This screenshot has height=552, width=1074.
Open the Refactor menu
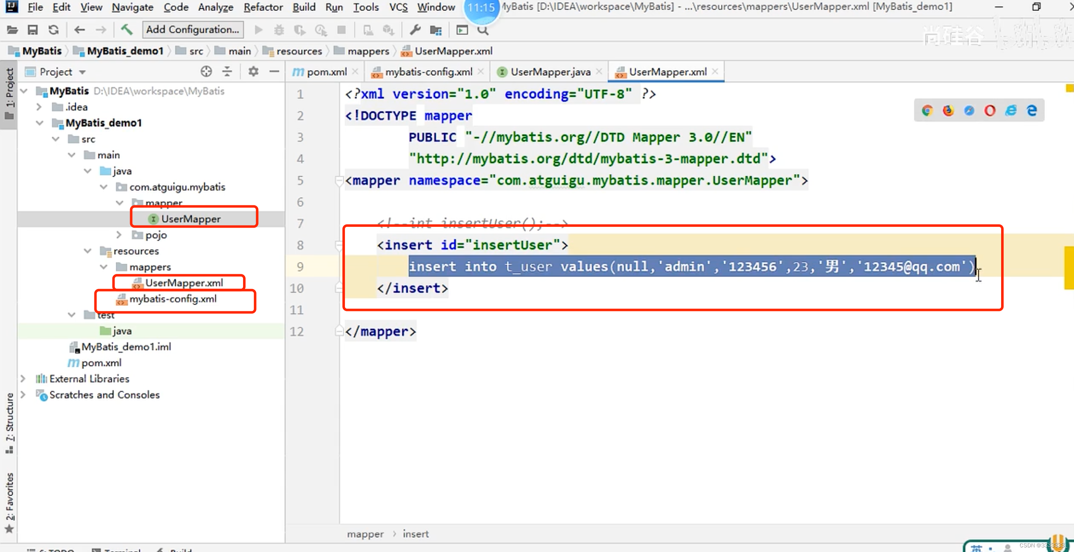(x=263, y=7)
